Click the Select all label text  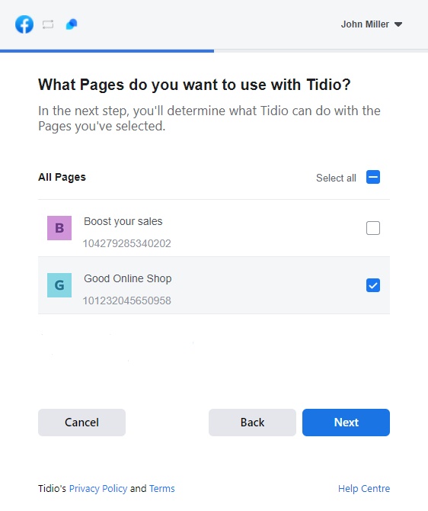click(336, 178)
